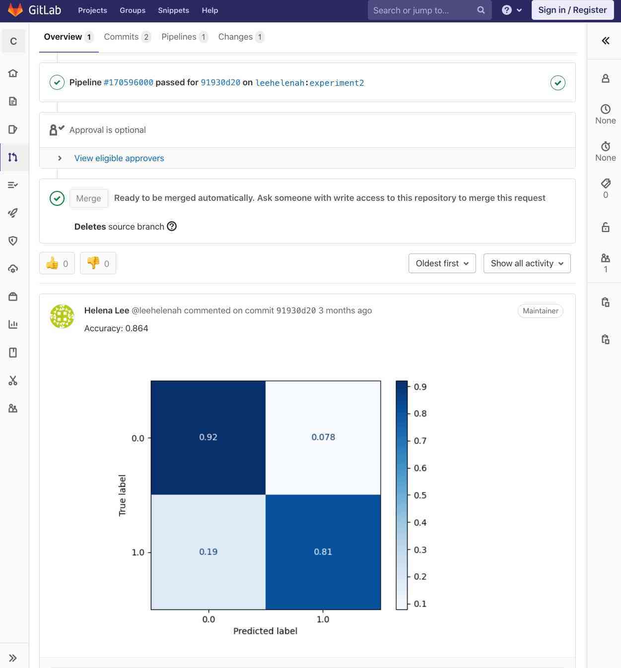Open Snippets scissors icon in sidebar

13,380
